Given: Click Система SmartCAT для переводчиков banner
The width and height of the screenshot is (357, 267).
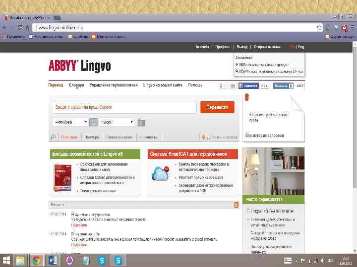Looking at the screenshot, I should pos(192,154).
